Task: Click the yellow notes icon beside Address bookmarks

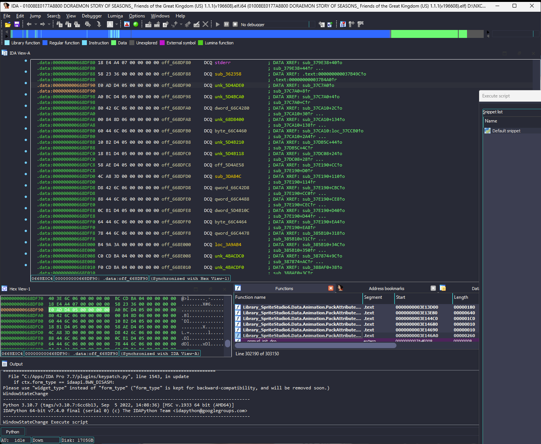Action: tap(443, 288)
